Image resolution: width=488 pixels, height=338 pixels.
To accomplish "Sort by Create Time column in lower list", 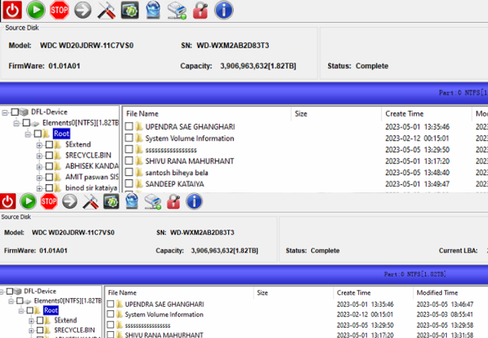I will point(373,293).
